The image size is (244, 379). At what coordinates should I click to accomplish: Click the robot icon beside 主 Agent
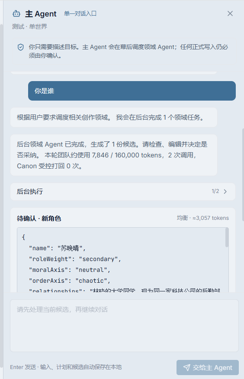pos(16,14)
